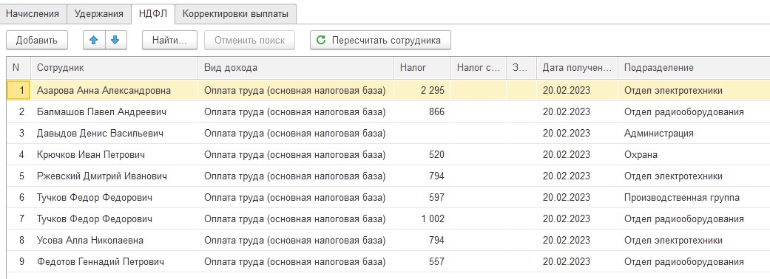Select employee Балмашов Павел Андреевич
The image size is (770, 279).
tap(101, 111)
